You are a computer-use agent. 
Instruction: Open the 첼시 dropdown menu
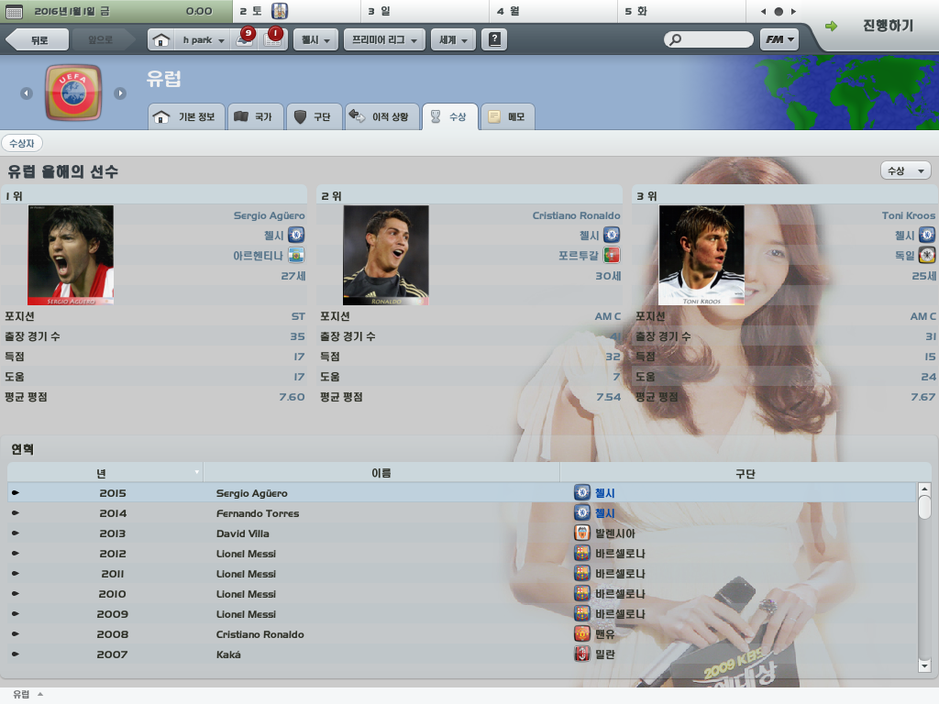315,39
